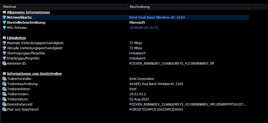This screenshot has width=268, height=123.
Task: Select the Allgemeine Informationen section heading
Action: pos(28,12)
